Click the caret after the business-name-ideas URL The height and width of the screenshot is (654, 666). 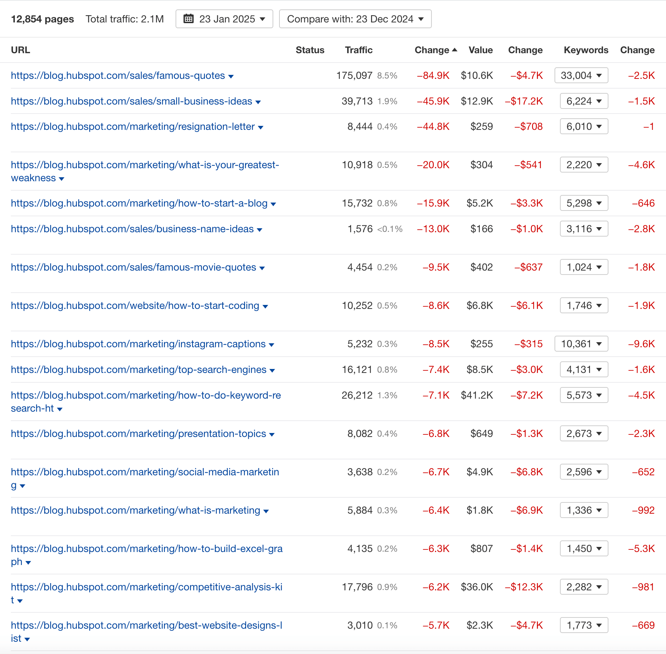pos(260,230)
